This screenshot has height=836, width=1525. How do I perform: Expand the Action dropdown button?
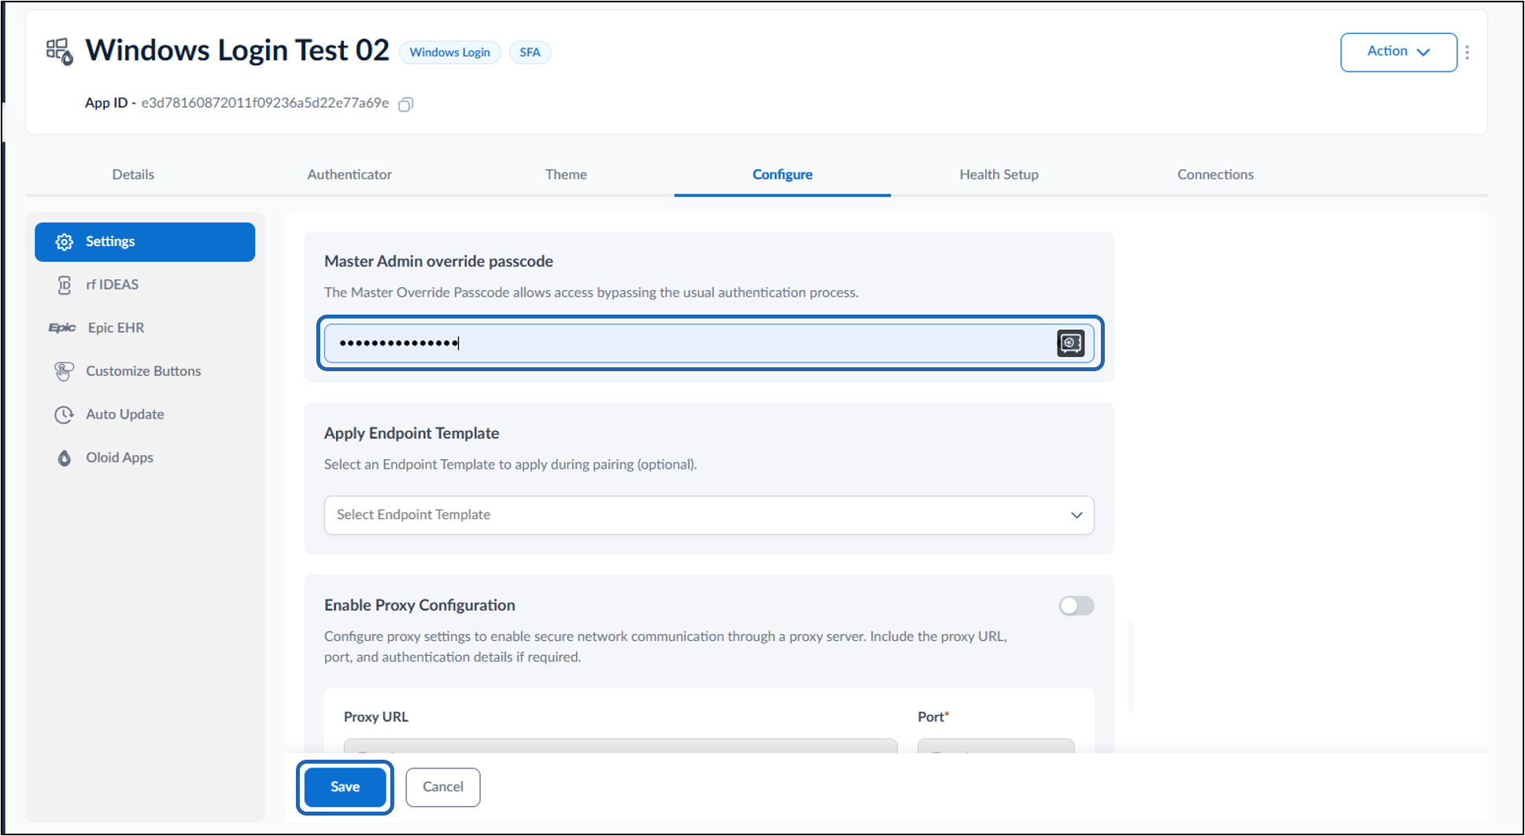[1398, 52]
